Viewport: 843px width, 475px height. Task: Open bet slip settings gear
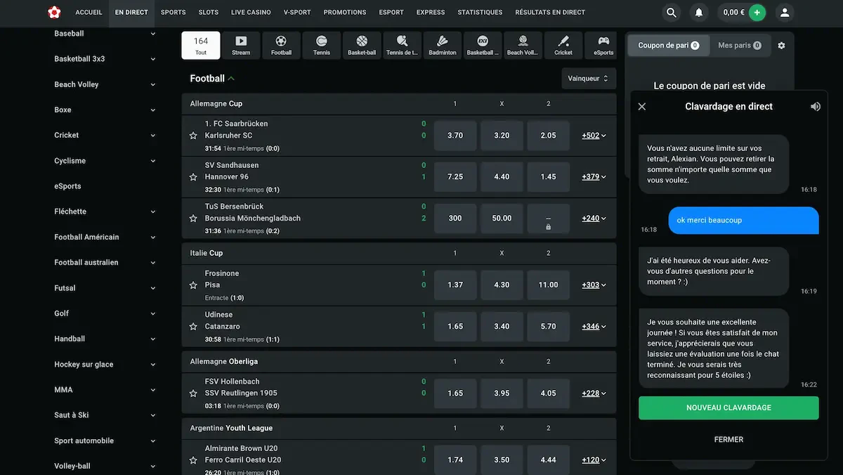click(781, 46)
